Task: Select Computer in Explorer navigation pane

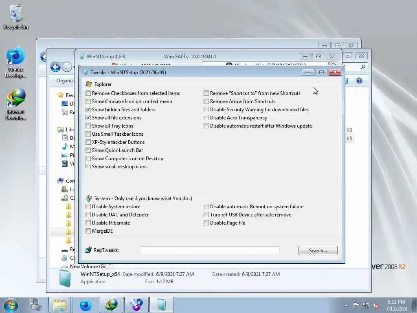Action: 66,181
